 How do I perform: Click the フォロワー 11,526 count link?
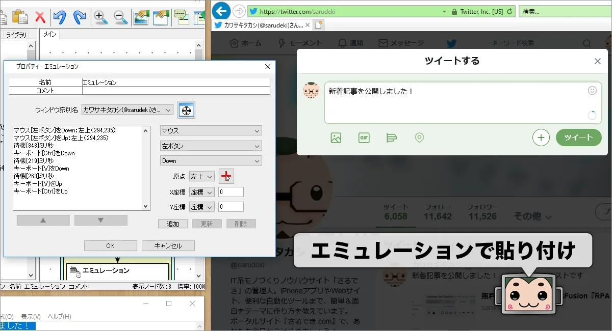tap(482, 212)
